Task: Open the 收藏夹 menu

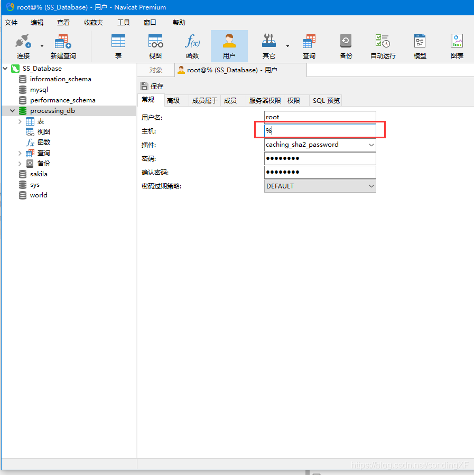Action: pyautogui.click(x=94, y=22)
